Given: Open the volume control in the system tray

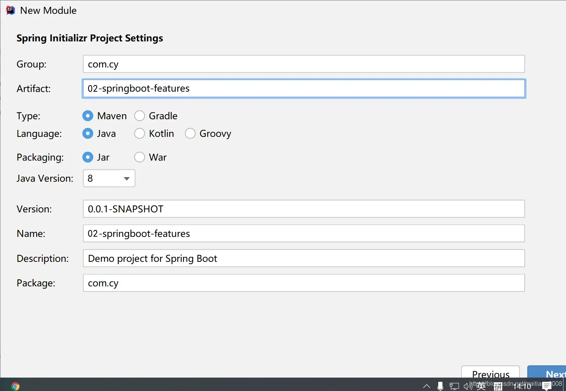Looking at the screenshot, I should 468,386.
